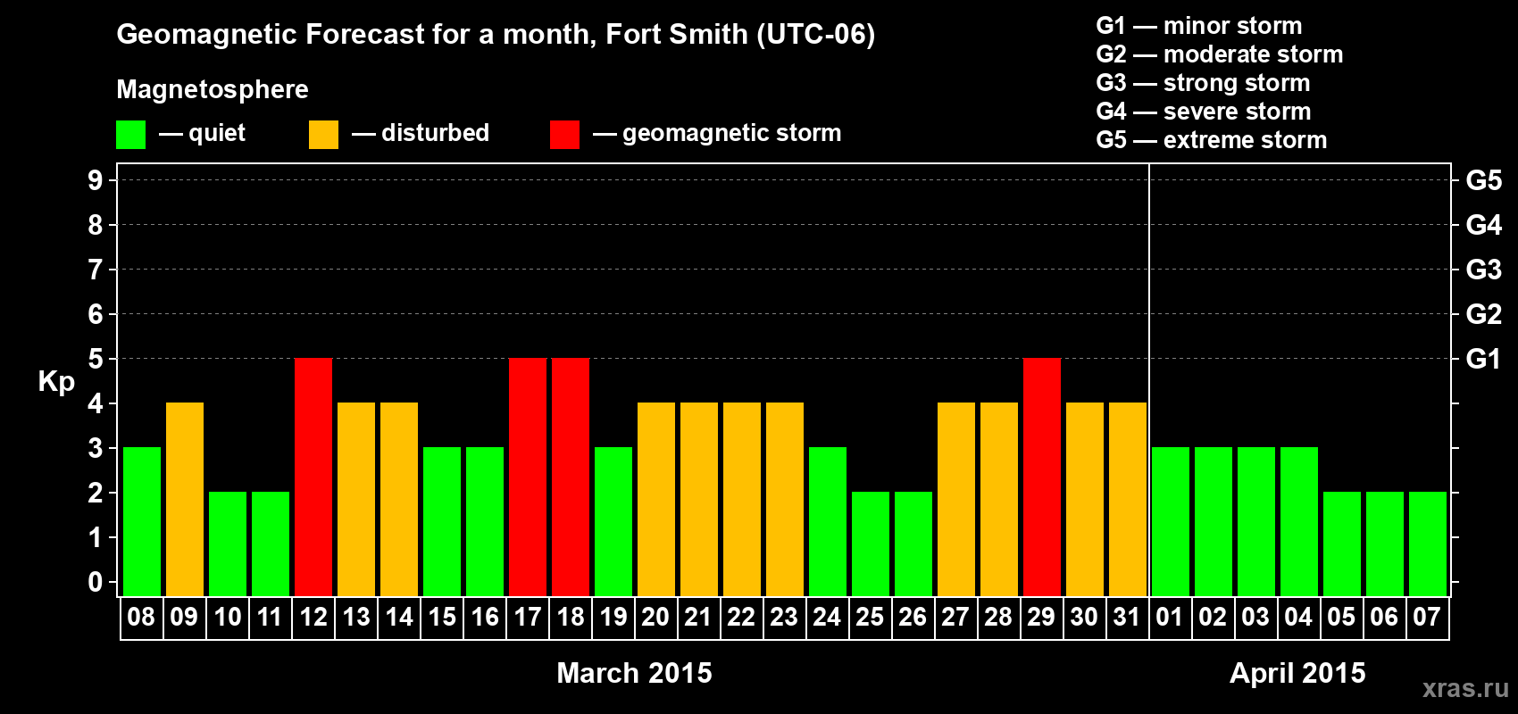Screen dimensions: 1518x714
Task: Click April date label 02 on the axis
Action: (1213, 617)
